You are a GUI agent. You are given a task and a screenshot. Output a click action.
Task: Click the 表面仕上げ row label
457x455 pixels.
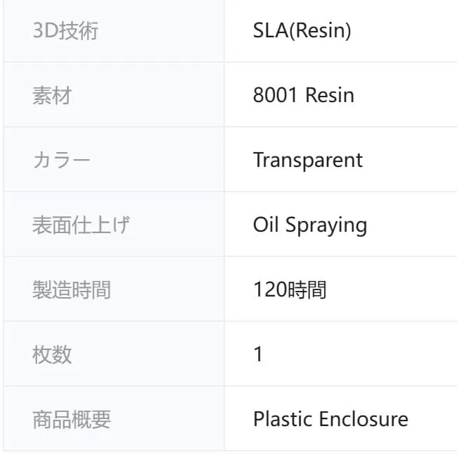tap(81, 225)
